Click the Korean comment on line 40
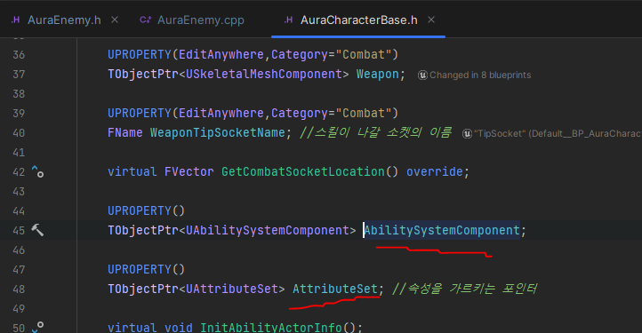The width and height of the screenshot is (642, 333). coord(375,133)
